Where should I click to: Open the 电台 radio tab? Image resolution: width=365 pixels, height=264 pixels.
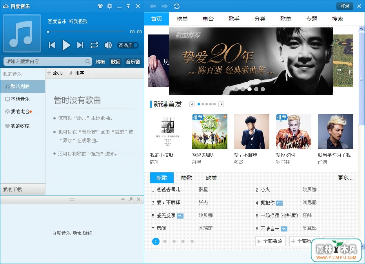(x=208, y=19)
